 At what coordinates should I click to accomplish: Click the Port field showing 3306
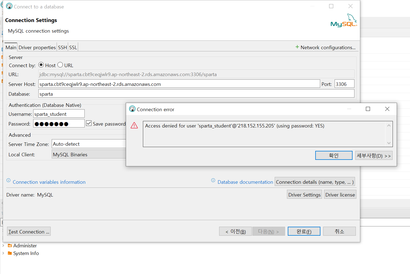(344, 84)
